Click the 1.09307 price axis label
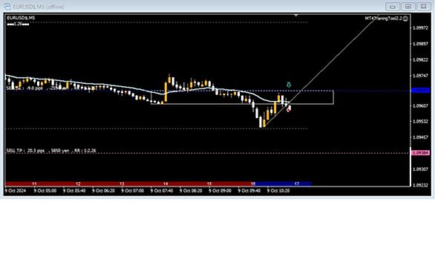Screen dimensions: 435x269 [x=420, y=169]
